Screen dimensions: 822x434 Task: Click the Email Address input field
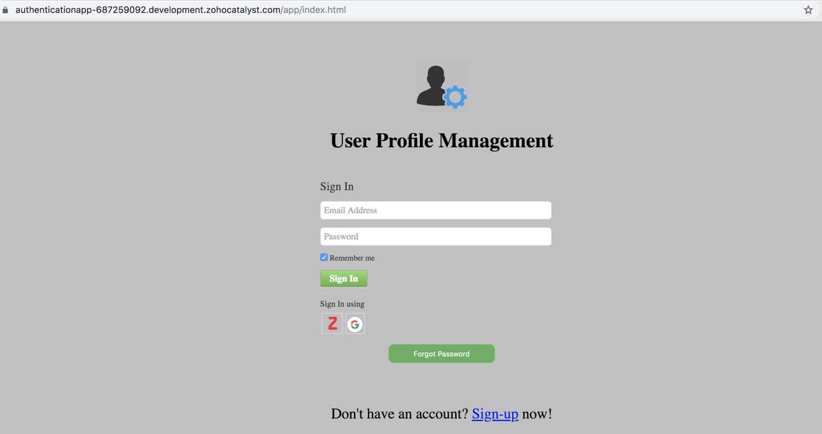[x=435, y=210]
